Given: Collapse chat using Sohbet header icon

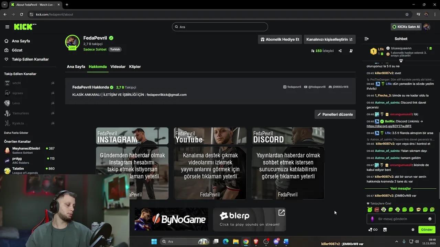Looking at the screenshot, I should click(x=366, y=39).
